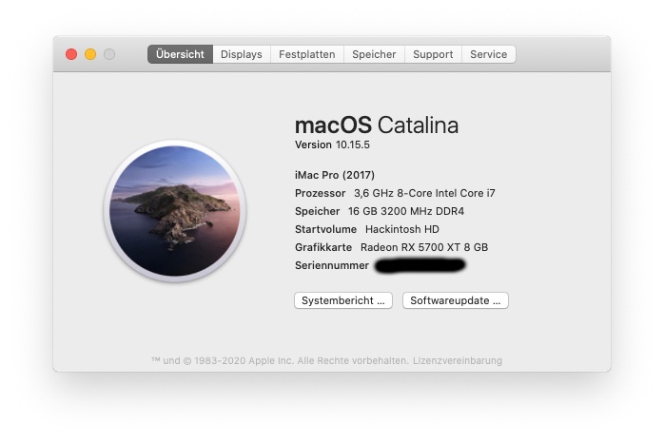Click the macOS Catalina title

click(377, 125)
